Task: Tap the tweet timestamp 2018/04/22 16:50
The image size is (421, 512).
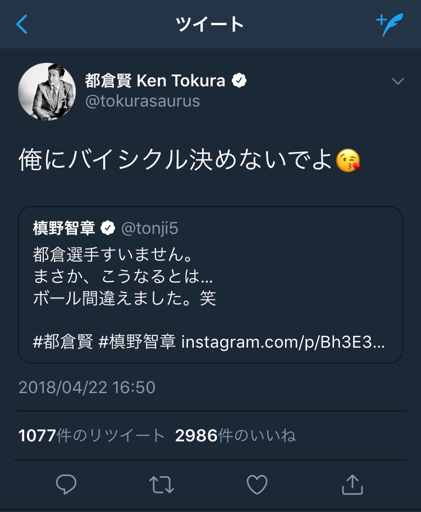Action: (87, 388)
